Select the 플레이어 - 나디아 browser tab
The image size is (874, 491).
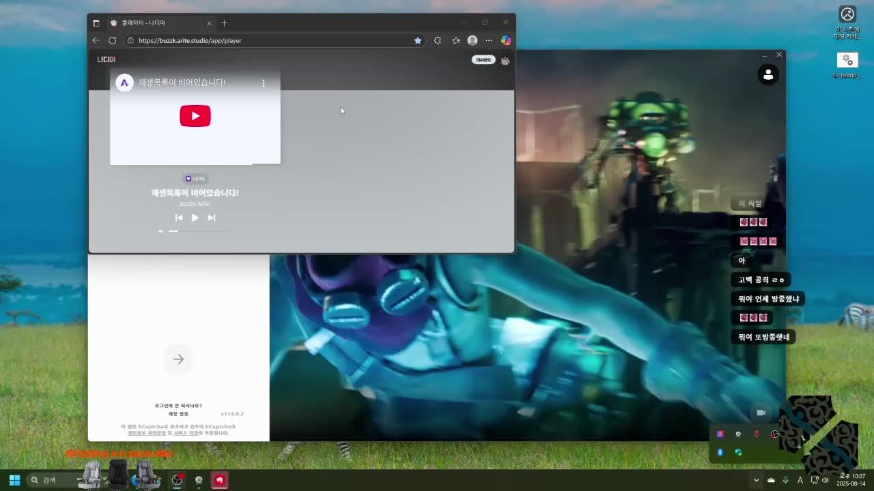click(160, 23)
